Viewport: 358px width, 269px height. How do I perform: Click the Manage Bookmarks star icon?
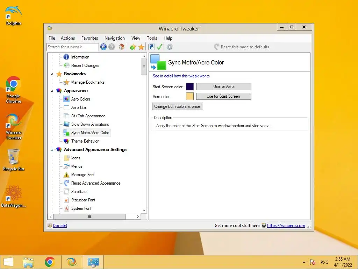[66, 82]
